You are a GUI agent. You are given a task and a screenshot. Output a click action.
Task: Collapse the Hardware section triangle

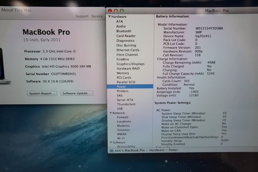coord(109,16)
